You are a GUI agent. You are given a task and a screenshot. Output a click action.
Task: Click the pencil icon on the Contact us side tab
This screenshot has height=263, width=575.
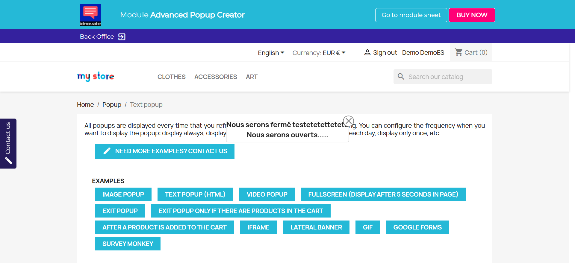(x=8, y=161)
